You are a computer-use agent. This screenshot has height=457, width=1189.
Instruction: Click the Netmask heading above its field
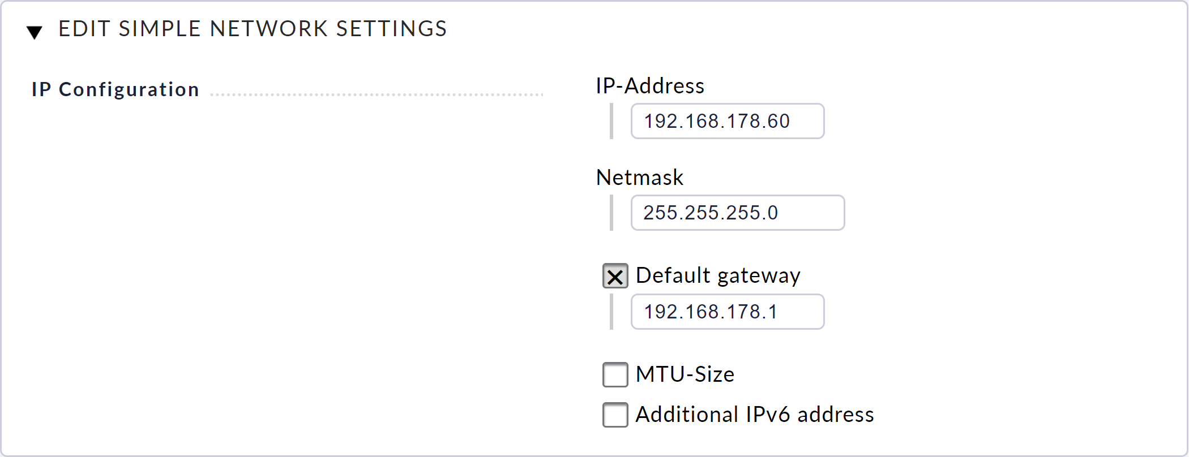pyautogui.click(x=639, y=177)
